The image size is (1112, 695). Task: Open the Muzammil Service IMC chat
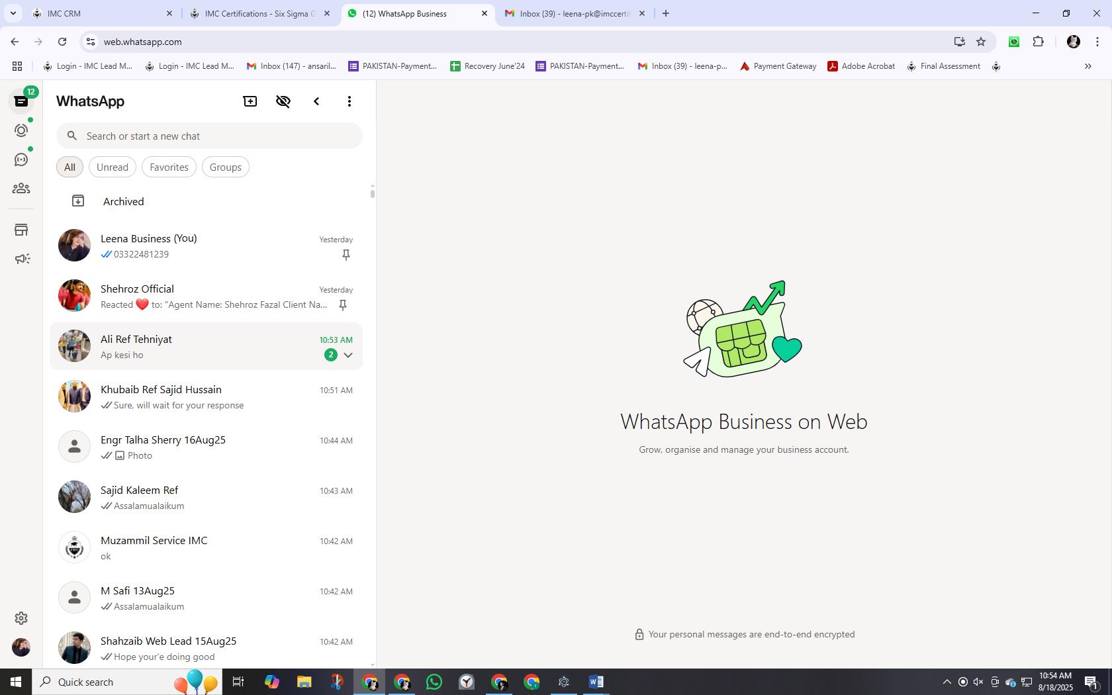click(x=206, y=547)
